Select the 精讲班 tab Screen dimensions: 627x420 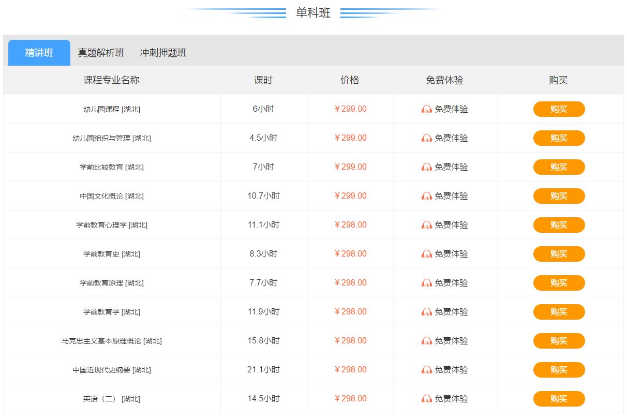[39, 53]
